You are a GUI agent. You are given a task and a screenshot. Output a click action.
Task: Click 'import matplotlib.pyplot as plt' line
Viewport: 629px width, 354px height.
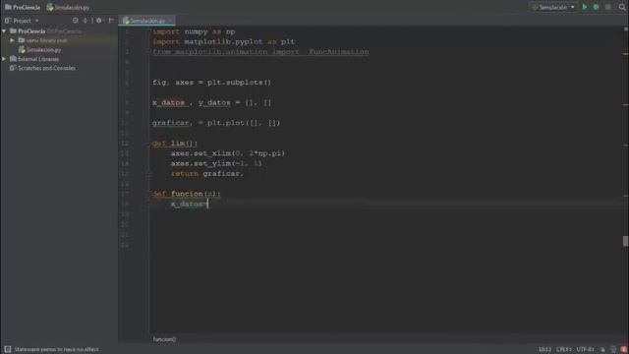click(223, 41)
